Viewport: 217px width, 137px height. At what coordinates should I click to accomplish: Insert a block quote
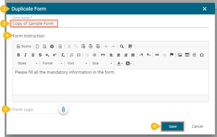(103, 55)
